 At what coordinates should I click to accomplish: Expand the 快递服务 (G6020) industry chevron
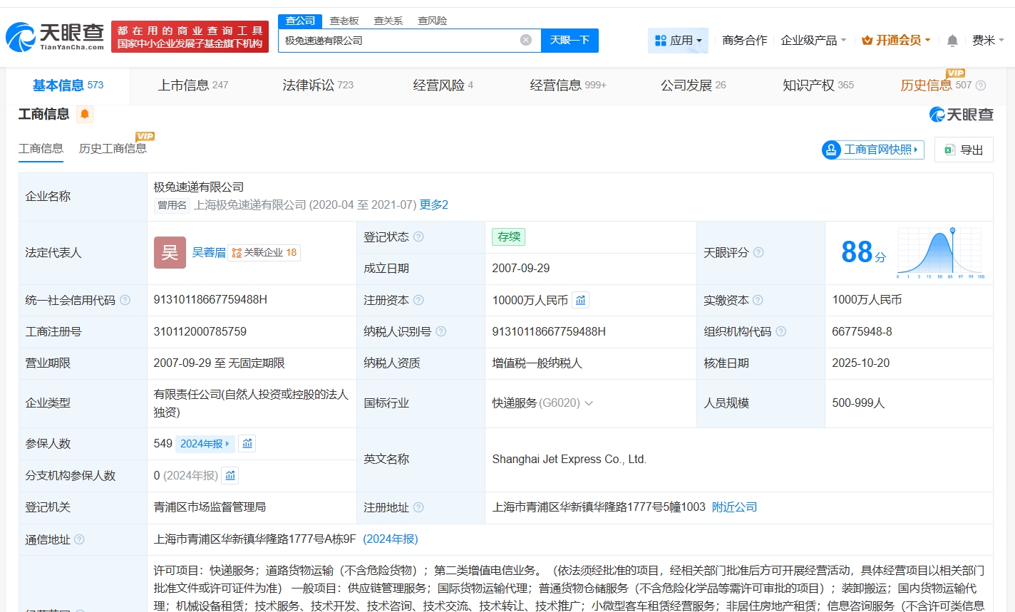pyautogui.click(x=589, y=403)
